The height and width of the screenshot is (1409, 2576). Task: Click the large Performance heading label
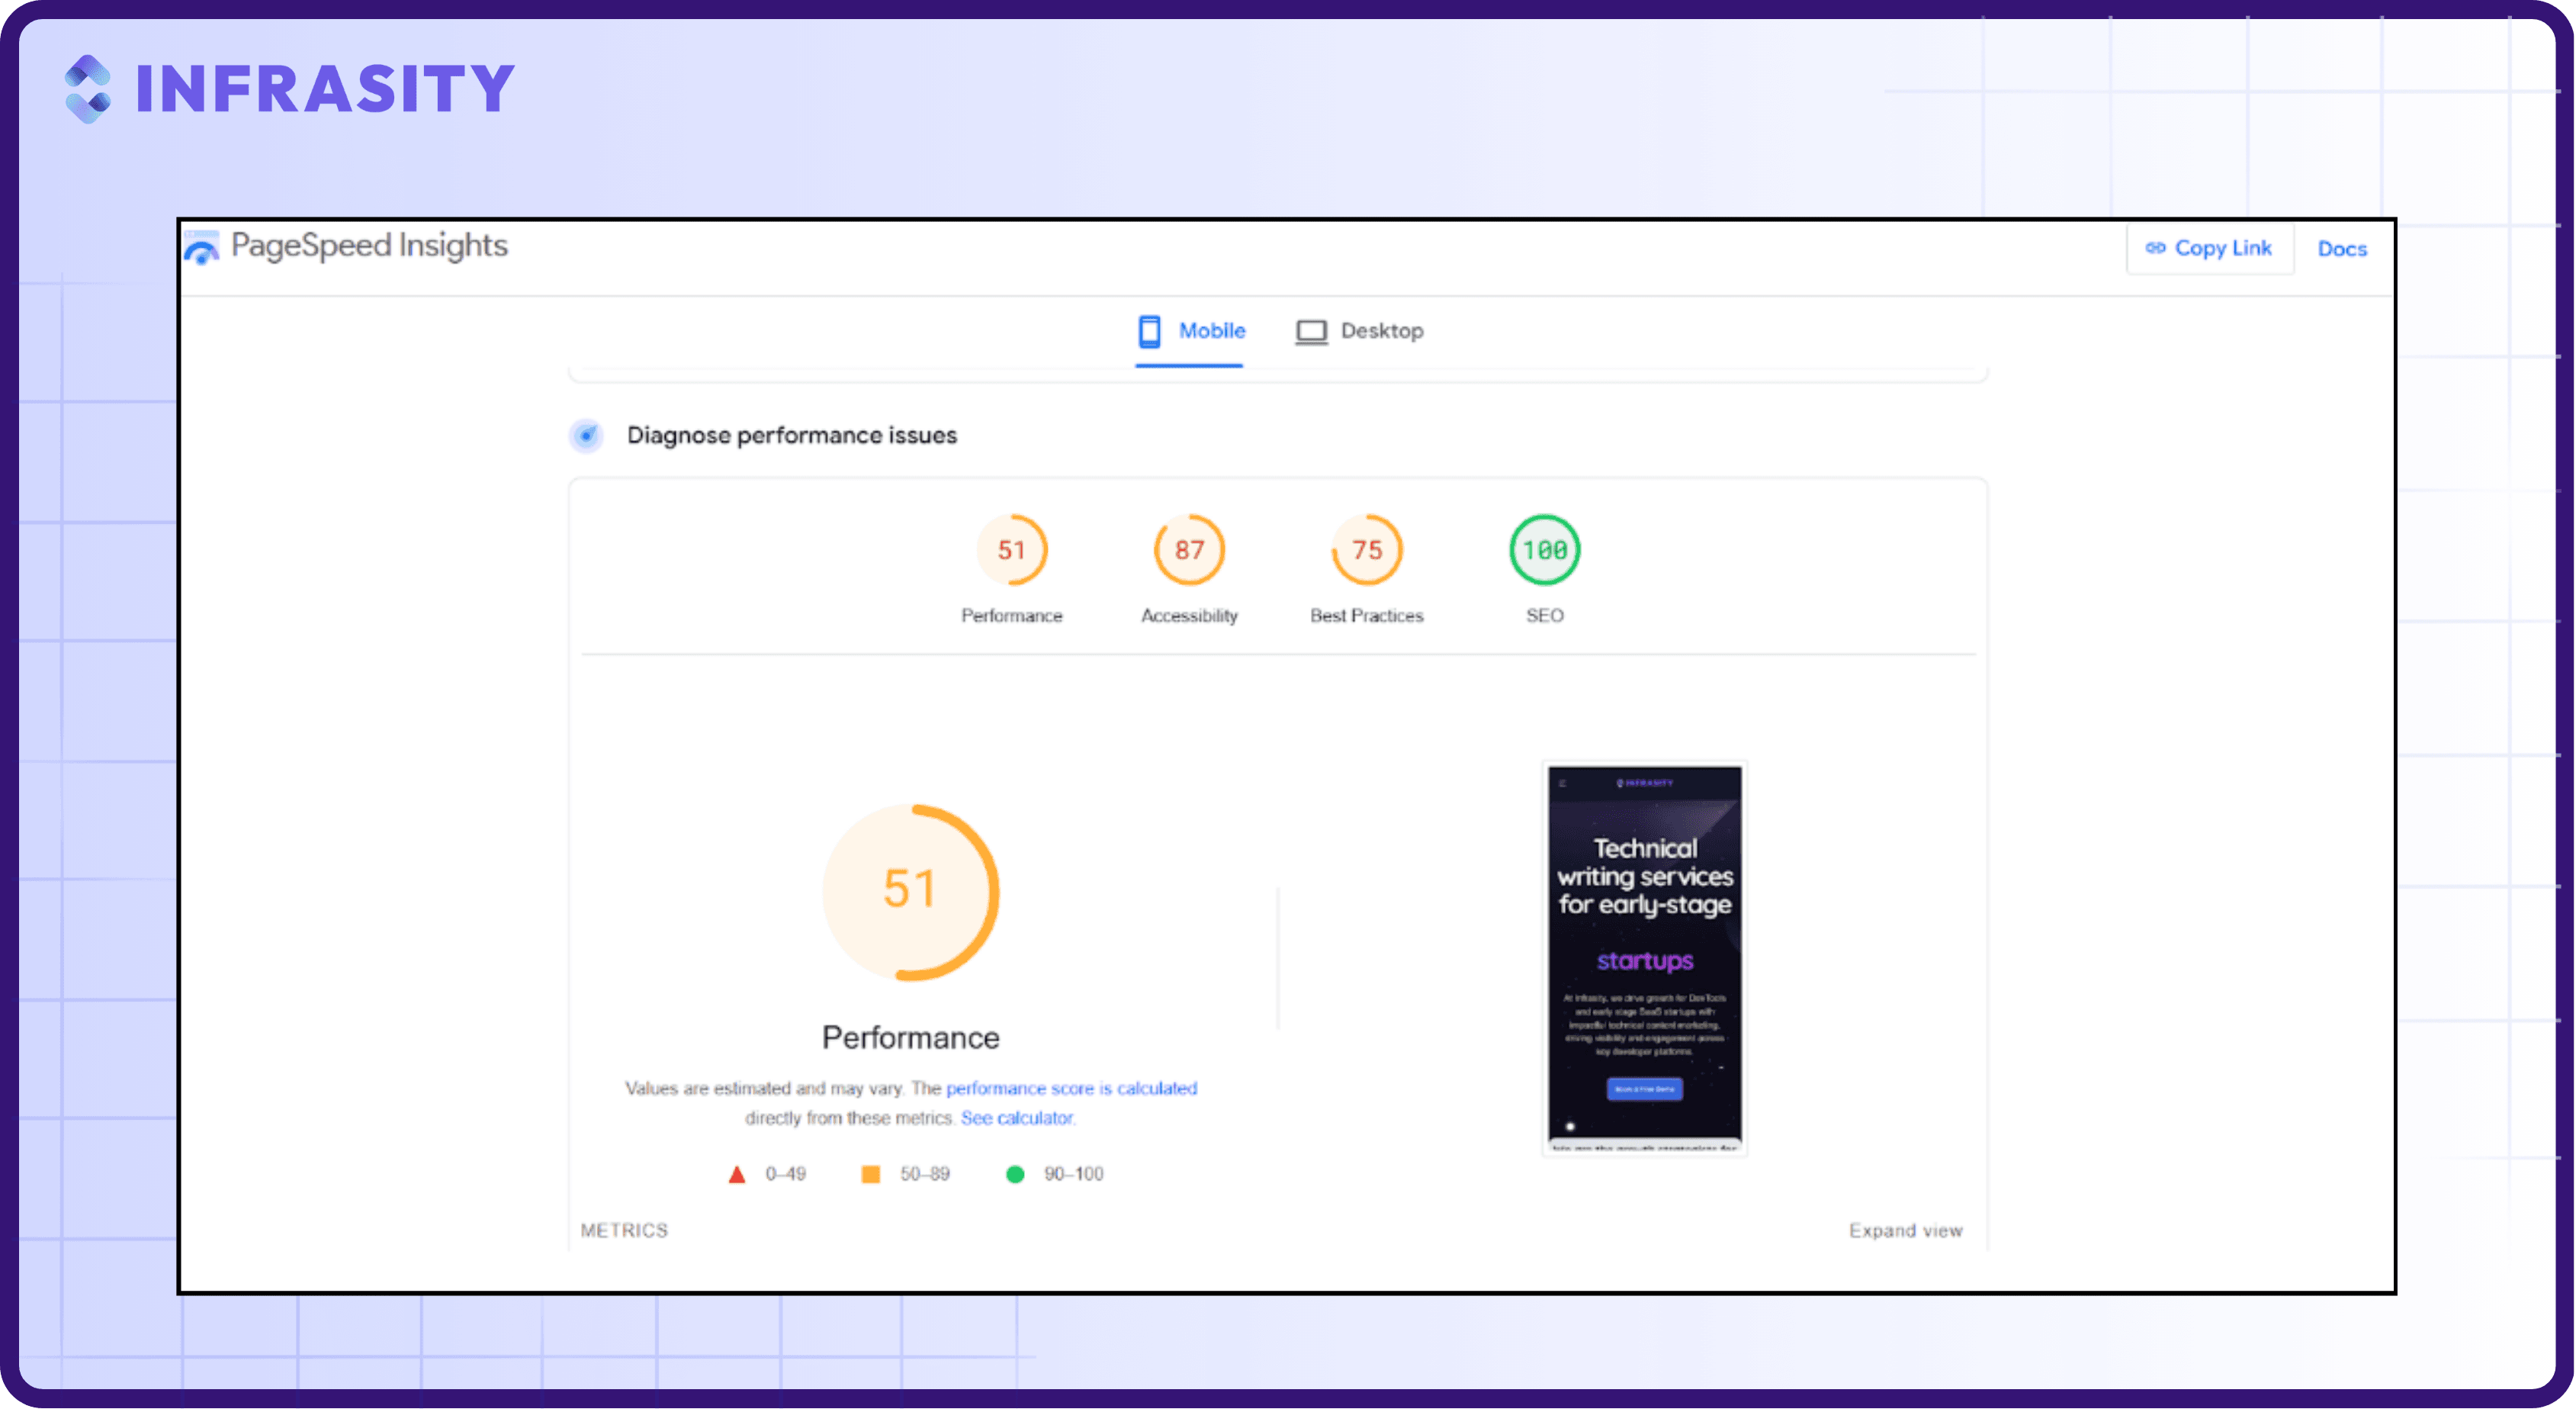point(911,1037)
